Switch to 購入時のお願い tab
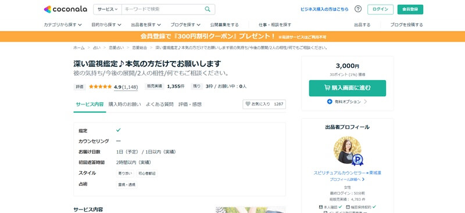The width and height of the screenshot is (465, 213). pyautogui.click(x=124, y=104)
